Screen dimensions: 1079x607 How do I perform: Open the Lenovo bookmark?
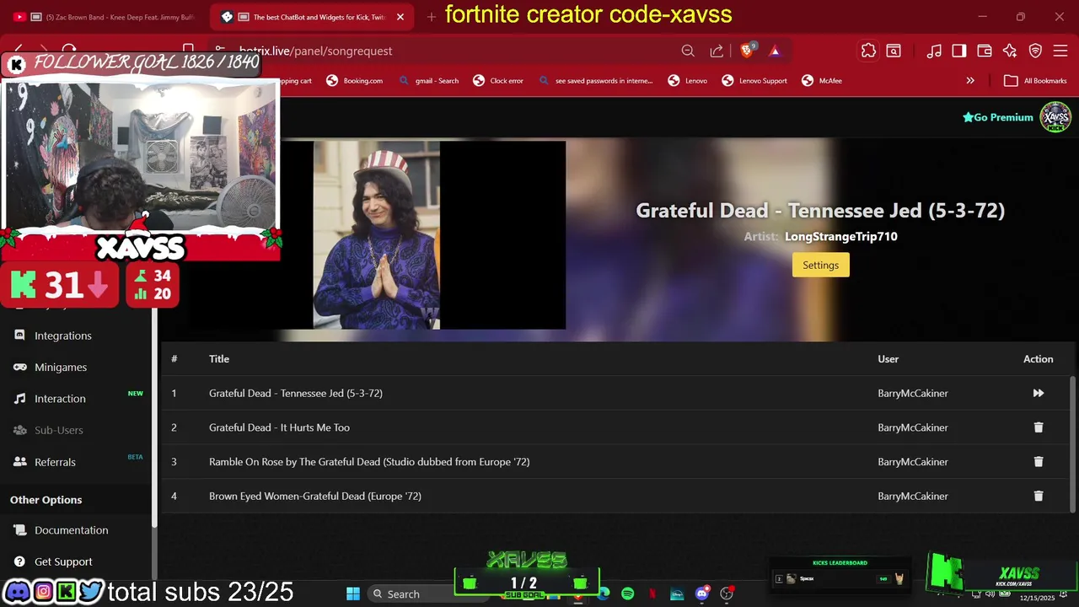click(687, 81)
